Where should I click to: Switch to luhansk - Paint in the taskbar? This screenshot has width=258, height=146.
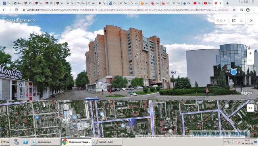click(x=107, y=142)
